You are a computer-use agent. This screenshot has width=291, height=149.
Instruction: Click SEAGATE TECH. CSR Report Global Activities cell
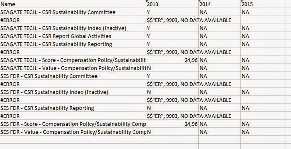[73, 36]
